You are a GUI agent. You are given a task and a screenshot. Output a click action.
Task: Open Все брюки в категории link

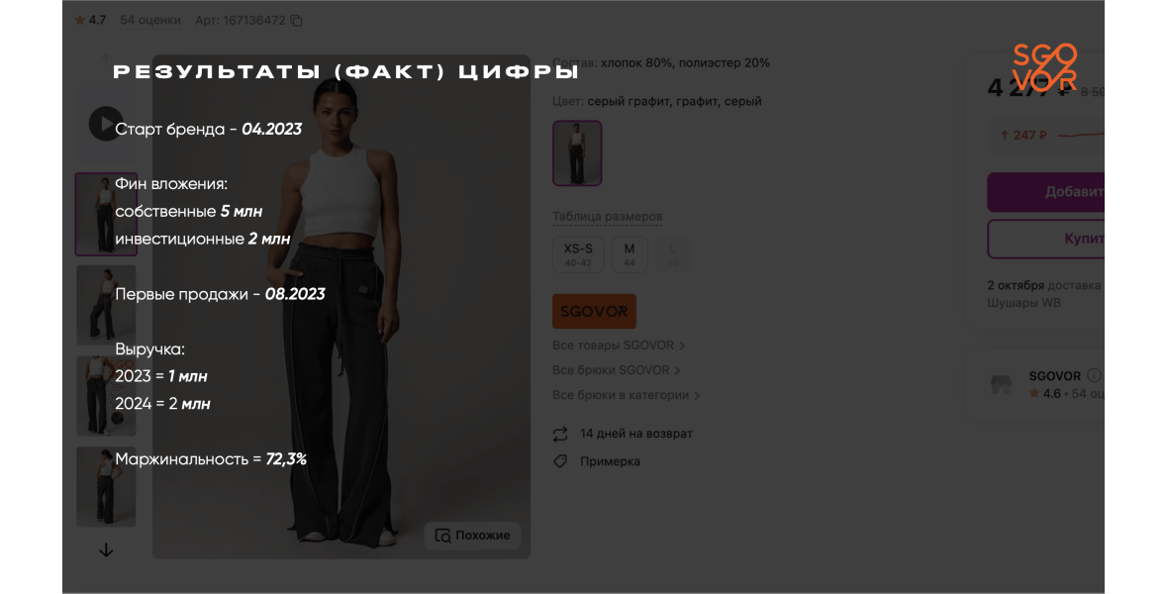click(x=626, y=395)
